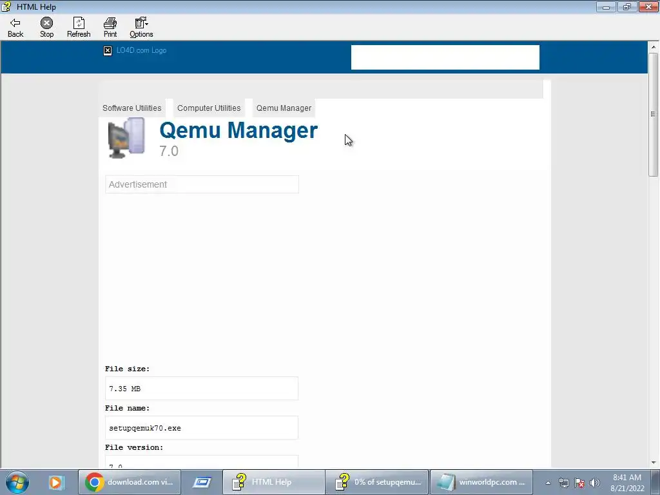
Task: Select the setupqemuk70.exe file name field
Action: (x=202, y=428)
